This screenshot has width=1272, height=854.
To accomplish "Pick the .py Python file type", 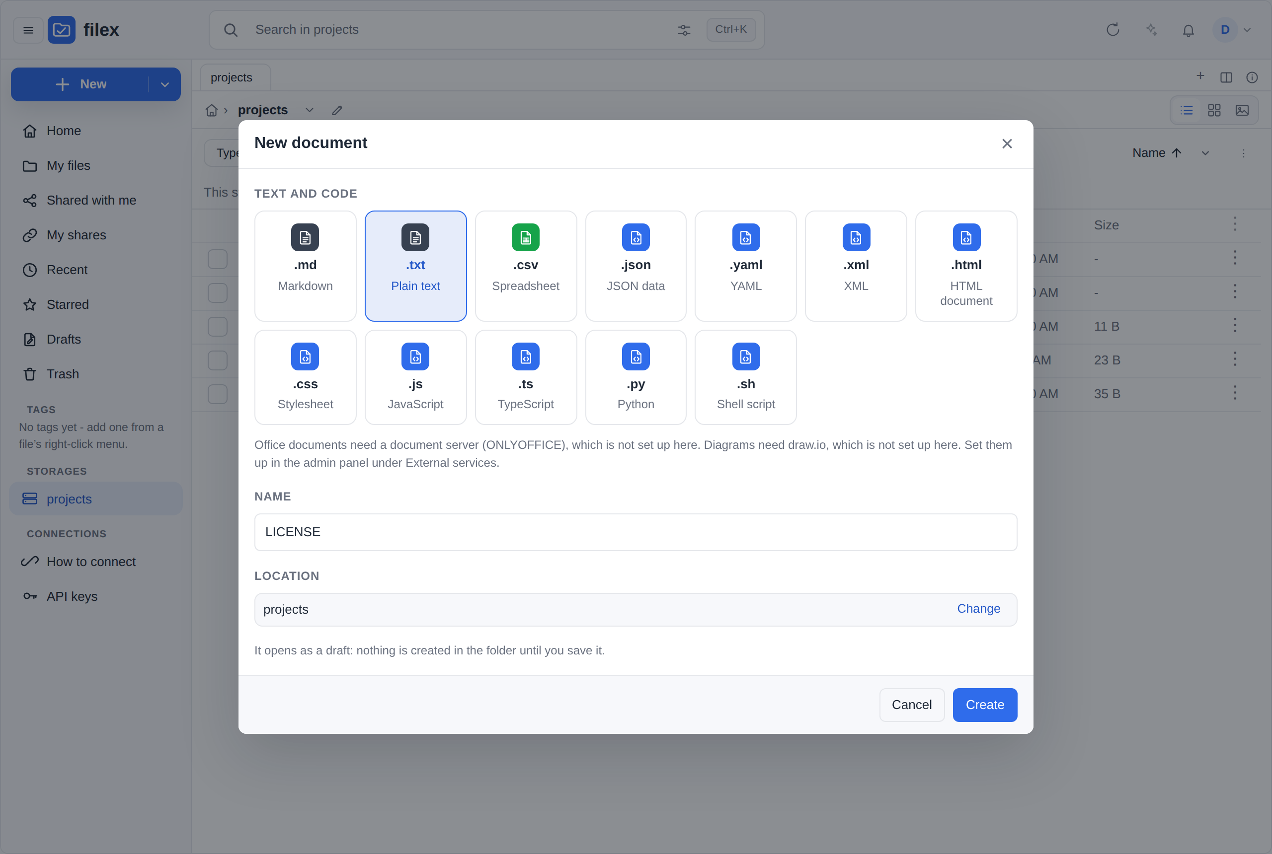I will coord(636,377).
